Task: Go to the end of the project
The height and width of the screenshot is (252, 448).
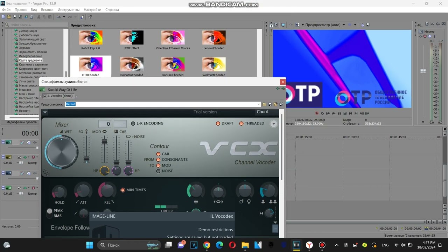Action: [356, 113]
